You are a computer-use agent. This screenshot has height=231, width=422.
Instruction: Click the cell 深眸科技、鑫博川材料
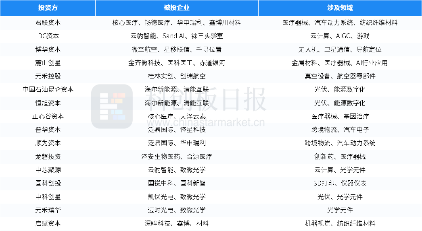click(x=177, y=223)
